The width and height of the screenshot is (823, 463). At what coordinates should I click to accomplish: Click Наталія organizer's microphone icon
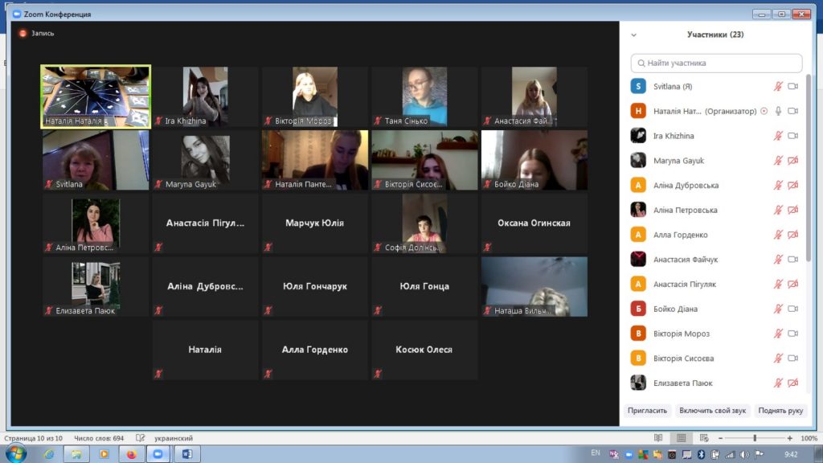click(x=778, y=111)
